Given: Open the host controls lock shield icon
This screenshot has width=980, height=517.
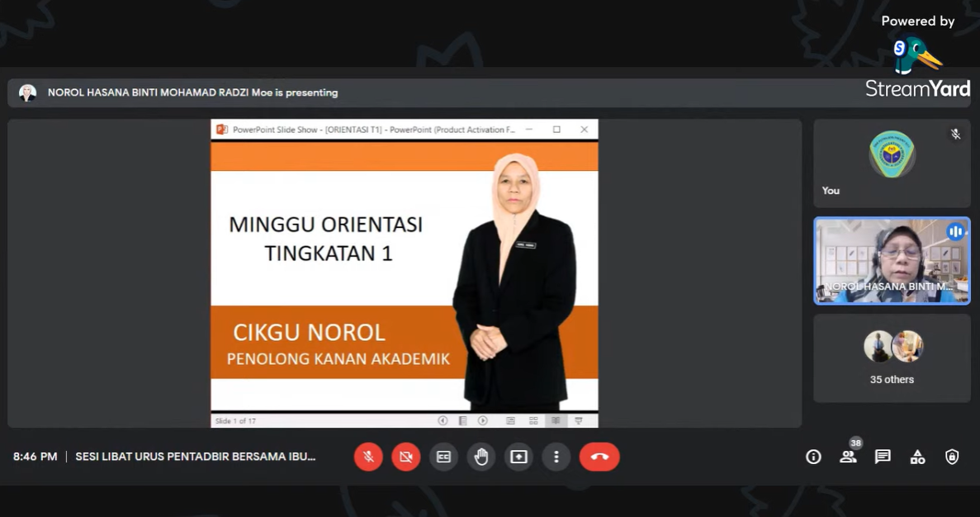Looking at the screenshot, I should 952,457.
